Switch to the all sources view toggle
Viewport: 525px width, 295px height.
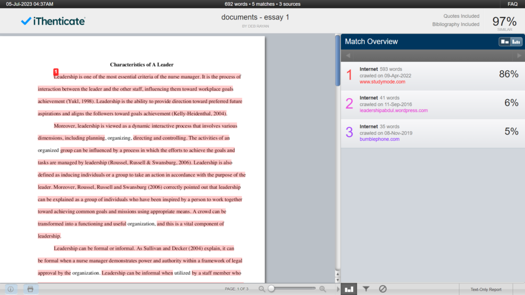point(504,41)
